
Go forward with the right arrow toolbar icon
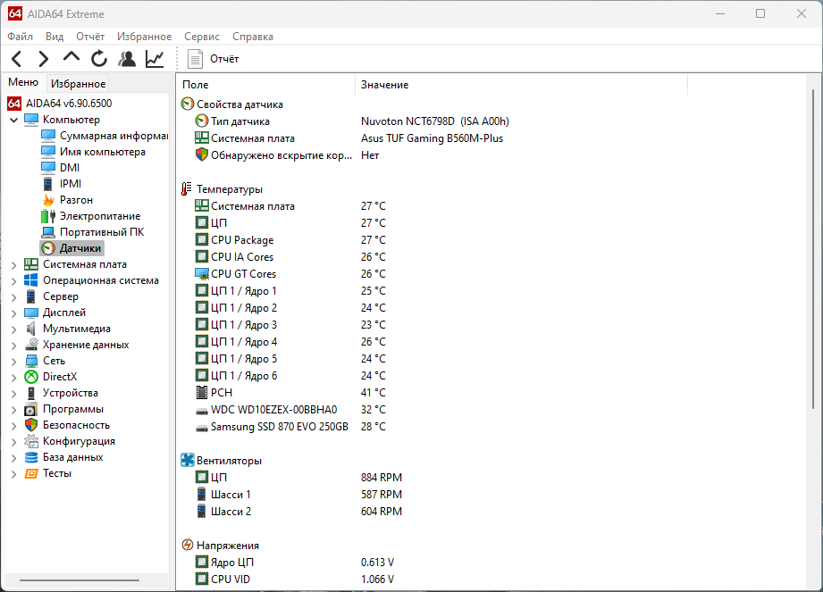click(44, 59)
